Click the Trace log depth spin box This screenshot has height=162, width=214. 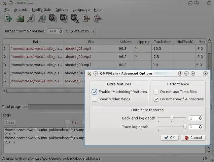point(195,127)
